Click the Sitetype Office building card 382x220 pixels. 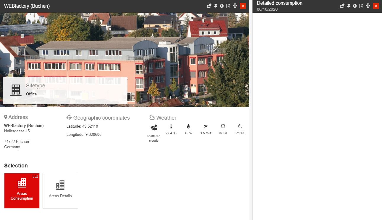(65, 90)
